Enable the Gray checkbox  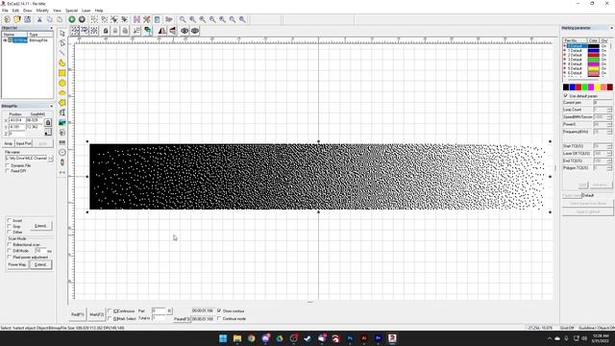coord(10,227)
